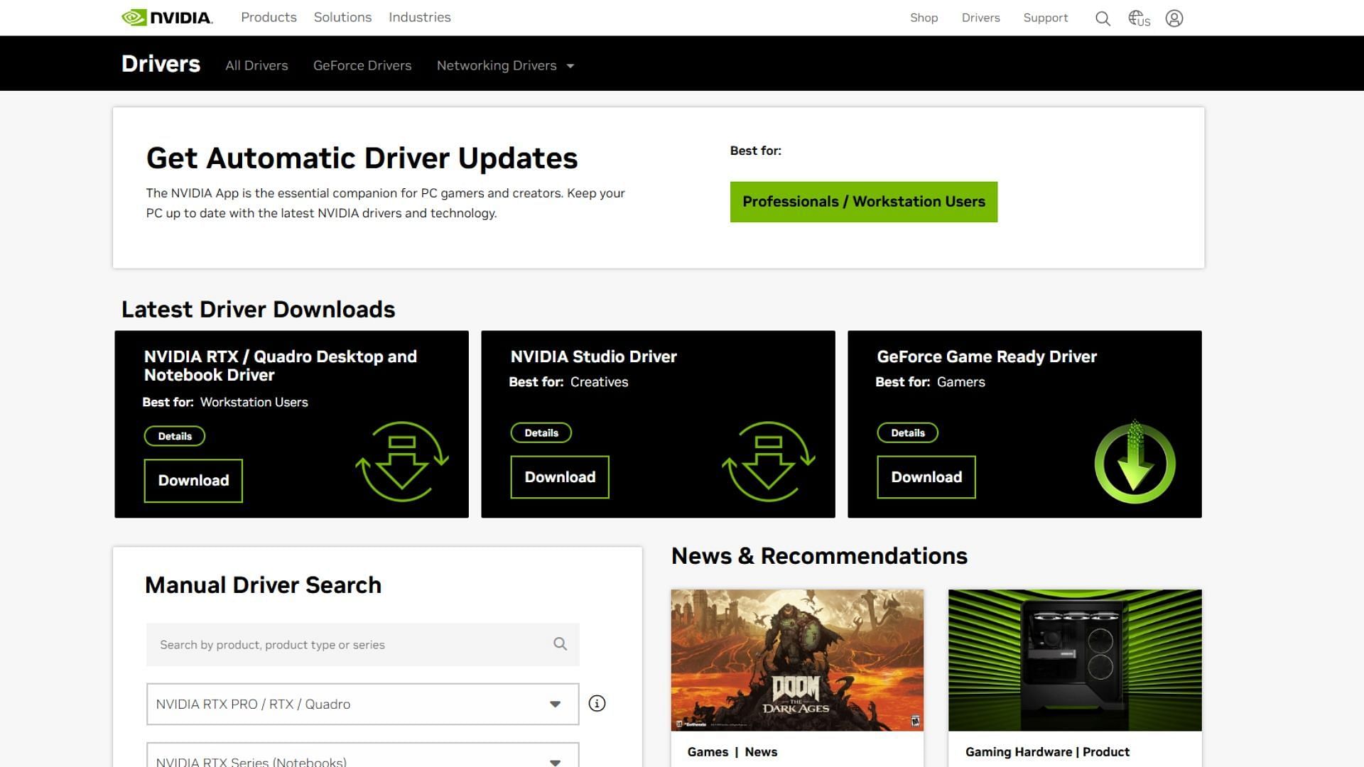
Task: Click the Studio Driver download arrow graphic
Action: (769, 462)
